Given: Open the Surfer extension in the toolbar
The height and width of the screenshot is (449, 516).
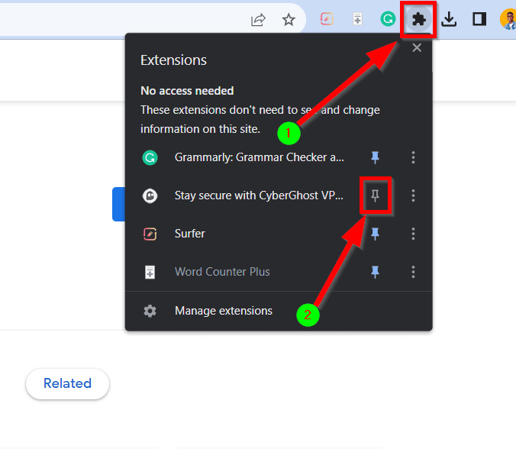Looking at the screenshot, I should 327,19.
